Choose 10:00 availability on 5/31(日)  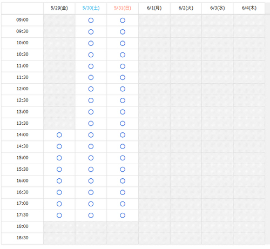point(123,43)
